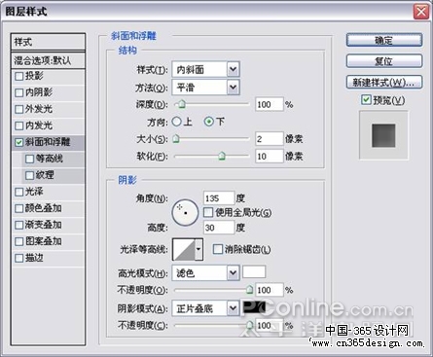Open the 样式 (内斜面) dropdown

(206, 69)
